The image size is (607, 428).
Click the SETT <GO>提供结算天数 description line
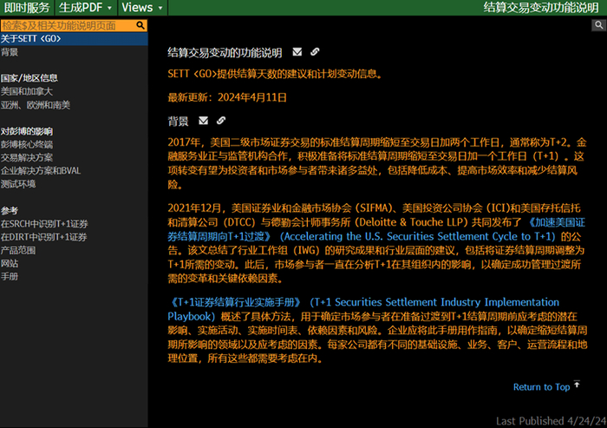(275, 74)
